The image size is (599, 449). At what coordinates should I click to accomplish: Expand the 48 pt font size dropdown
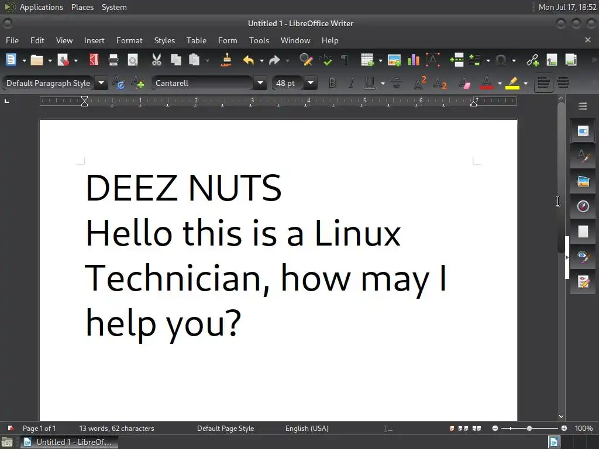coord(311,83)
